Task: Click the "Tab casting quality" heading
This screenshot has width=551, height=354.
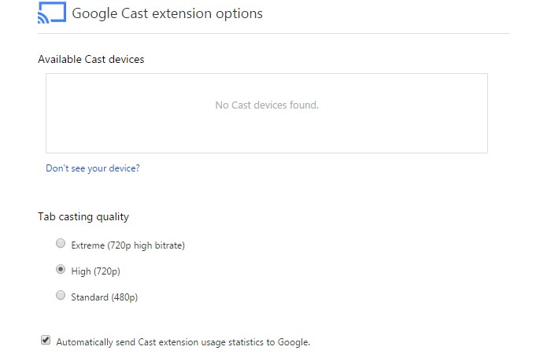Action: point(83,216)
